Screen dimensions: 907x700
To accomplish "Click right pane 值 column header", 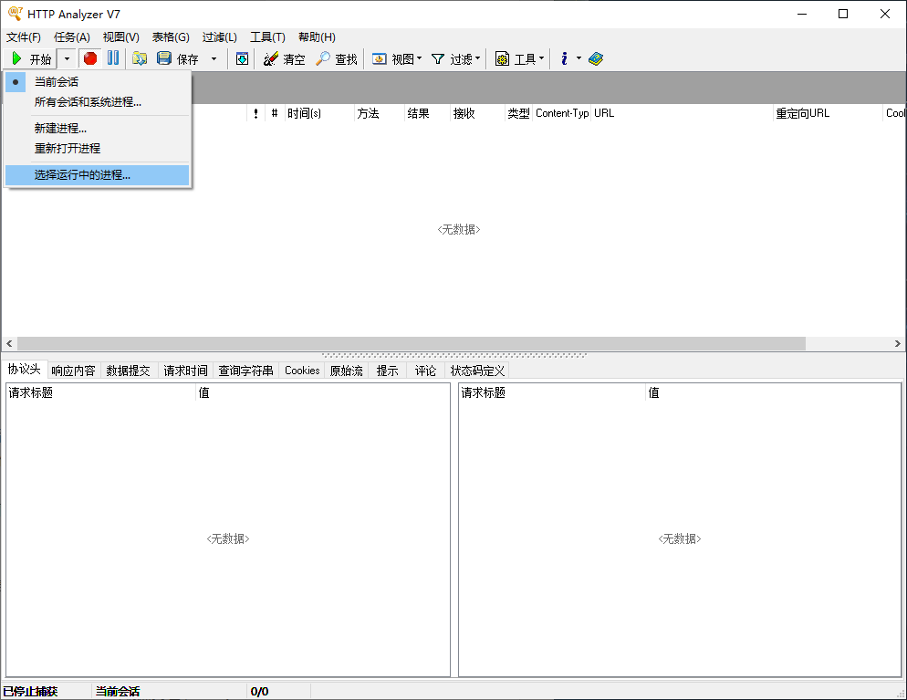I will click(x=774, y=392).
